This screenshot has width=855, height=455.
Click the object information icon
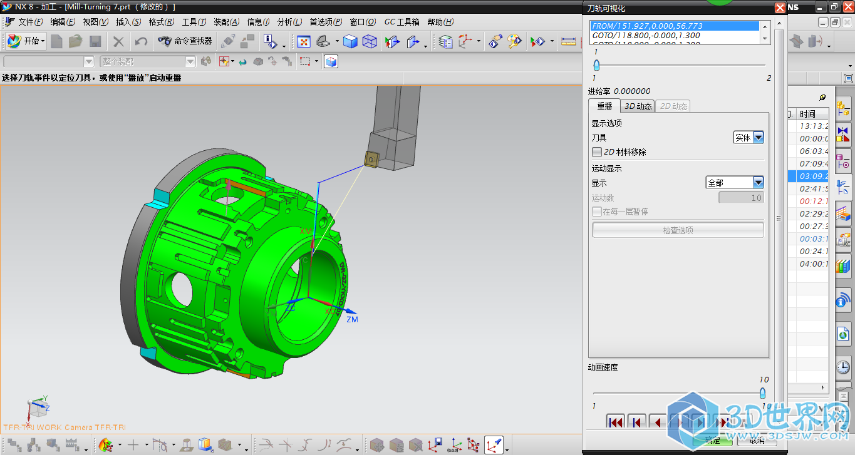tap(270, 42)
